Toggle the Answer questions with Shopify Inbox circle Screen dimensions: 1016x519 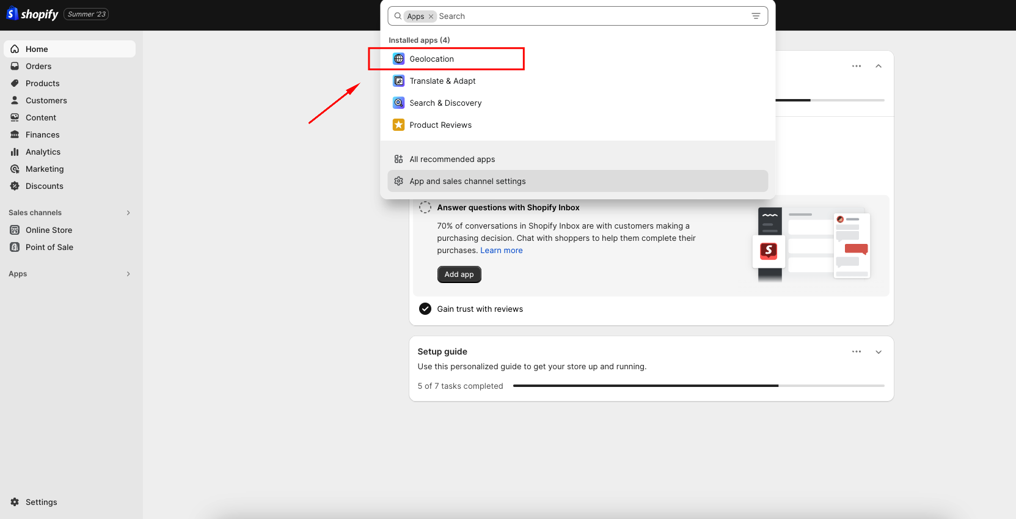425,208
